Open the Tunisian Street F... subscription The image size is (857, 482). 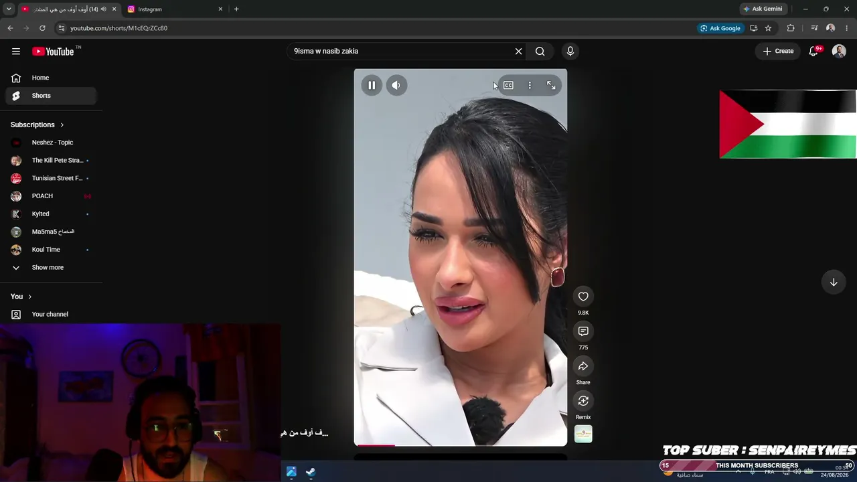51,178
